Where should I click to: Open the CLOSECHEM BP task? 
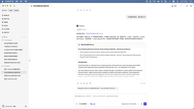14,50
